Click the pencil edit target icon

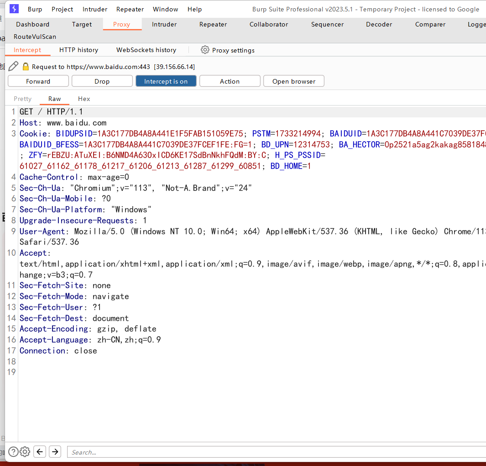click(x=13, y=66)
